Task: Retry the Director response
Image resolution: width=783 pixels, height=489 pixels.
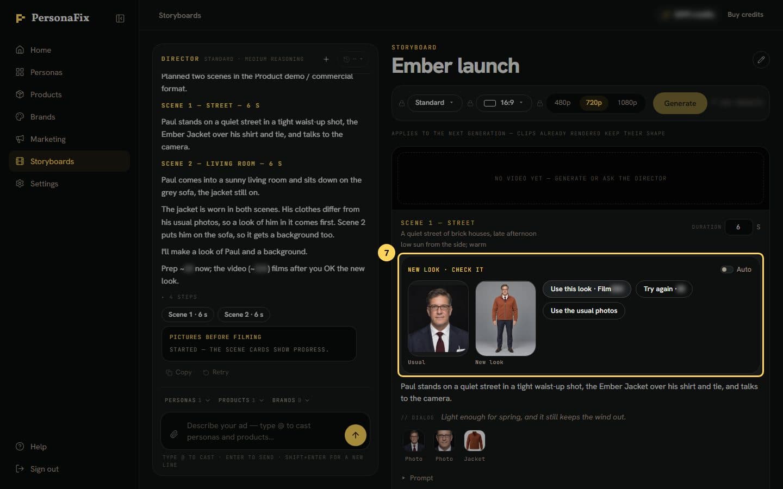Action: [x=216, y=372]
